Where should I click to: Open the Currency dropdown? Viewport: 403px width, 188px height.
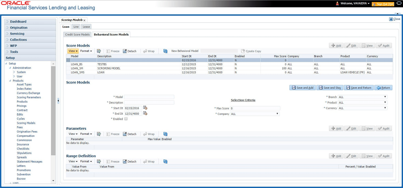(x=363, y=108)
